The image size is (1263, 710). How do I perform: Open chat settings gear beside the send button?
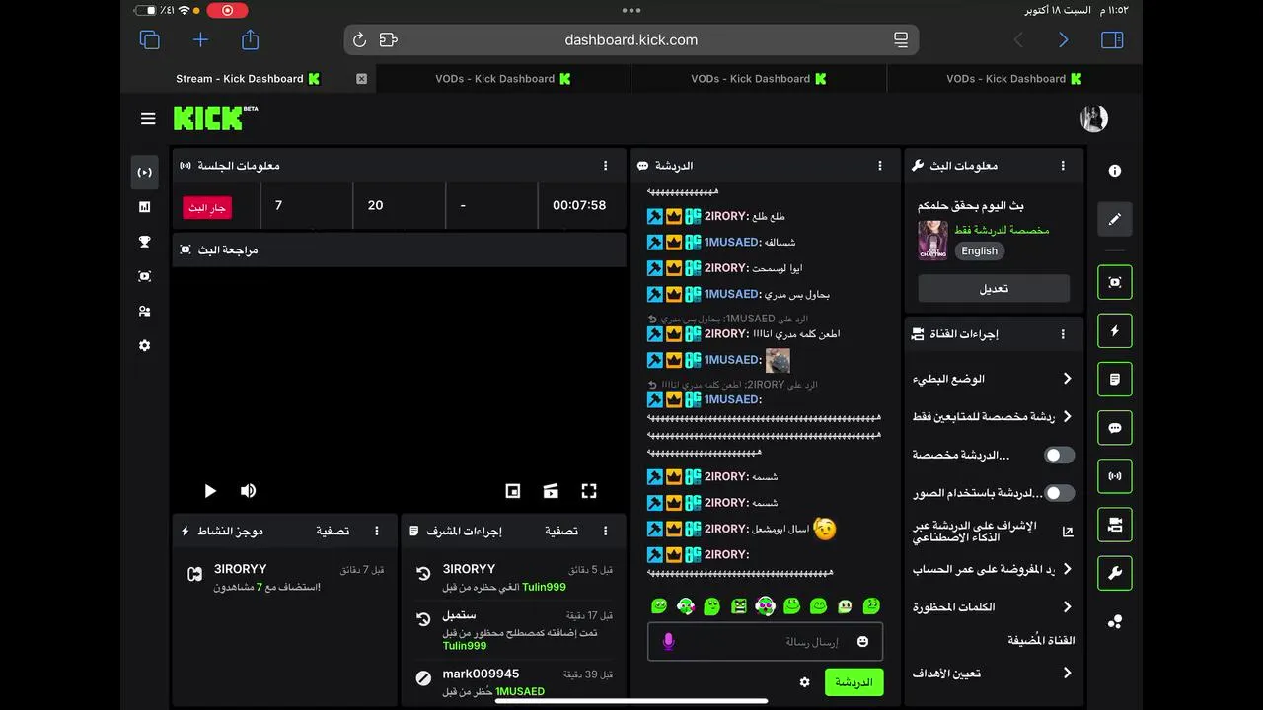(804, 682)
